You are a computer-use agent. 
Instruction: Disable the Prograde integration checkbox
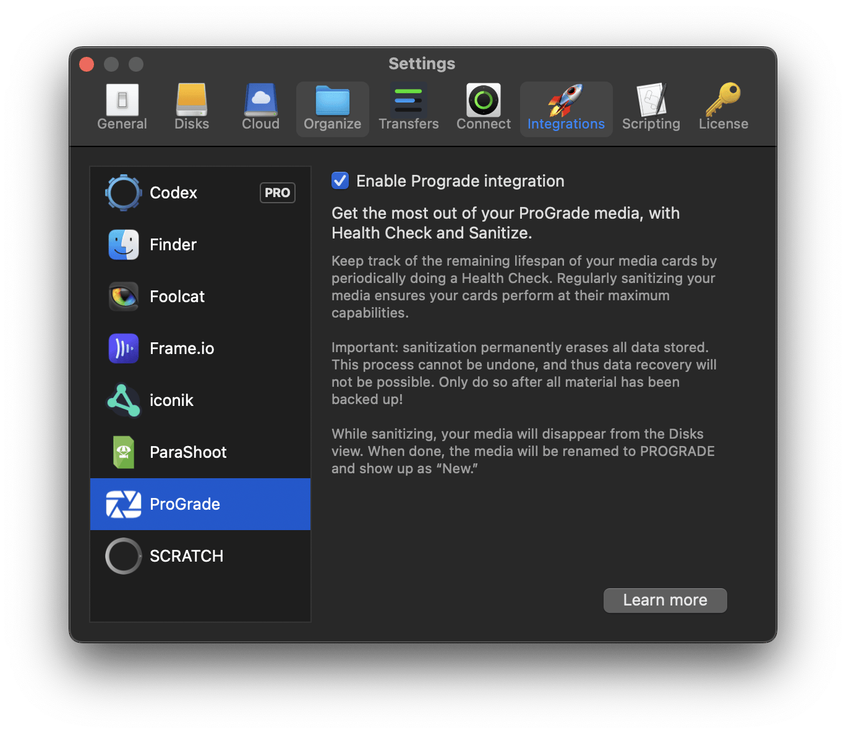[x=340, y=180]
